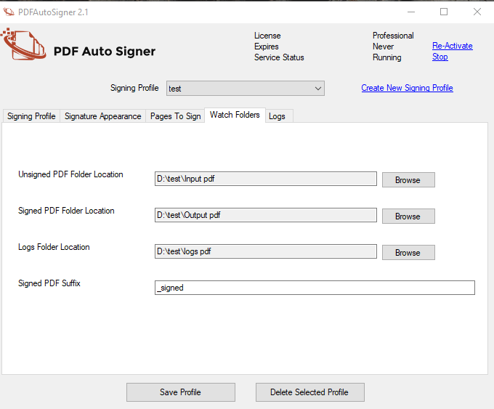Go to the Pages To Sign tab
The width and height of the screenshot is (494, 409).
click(175, 116)
